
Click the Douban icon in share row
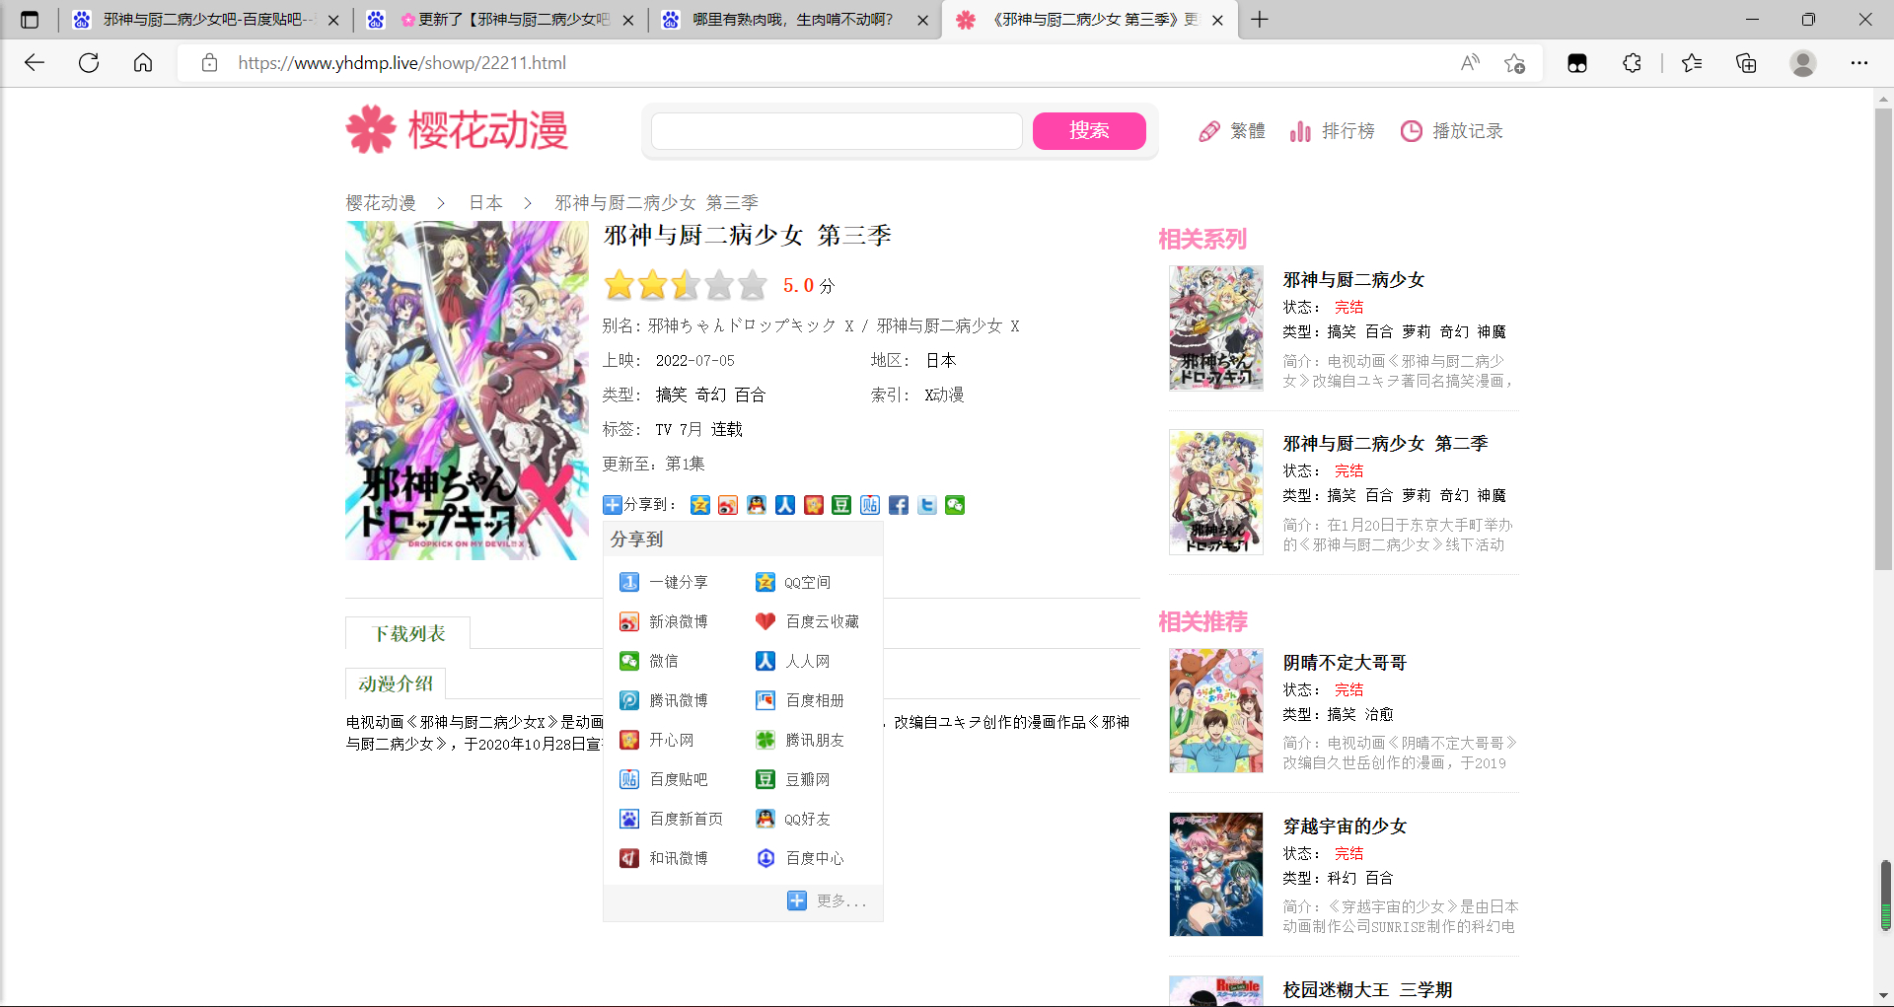tap(841, 505)
